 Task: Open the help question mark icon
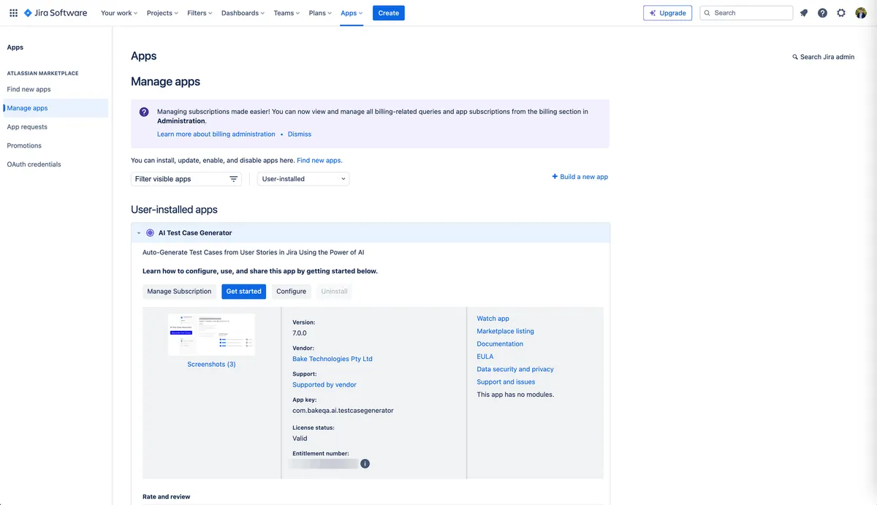coord(822,13)
